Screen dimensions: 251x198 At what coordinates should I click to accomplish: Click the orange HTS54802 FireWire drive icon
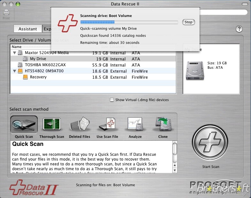[20, 71]
